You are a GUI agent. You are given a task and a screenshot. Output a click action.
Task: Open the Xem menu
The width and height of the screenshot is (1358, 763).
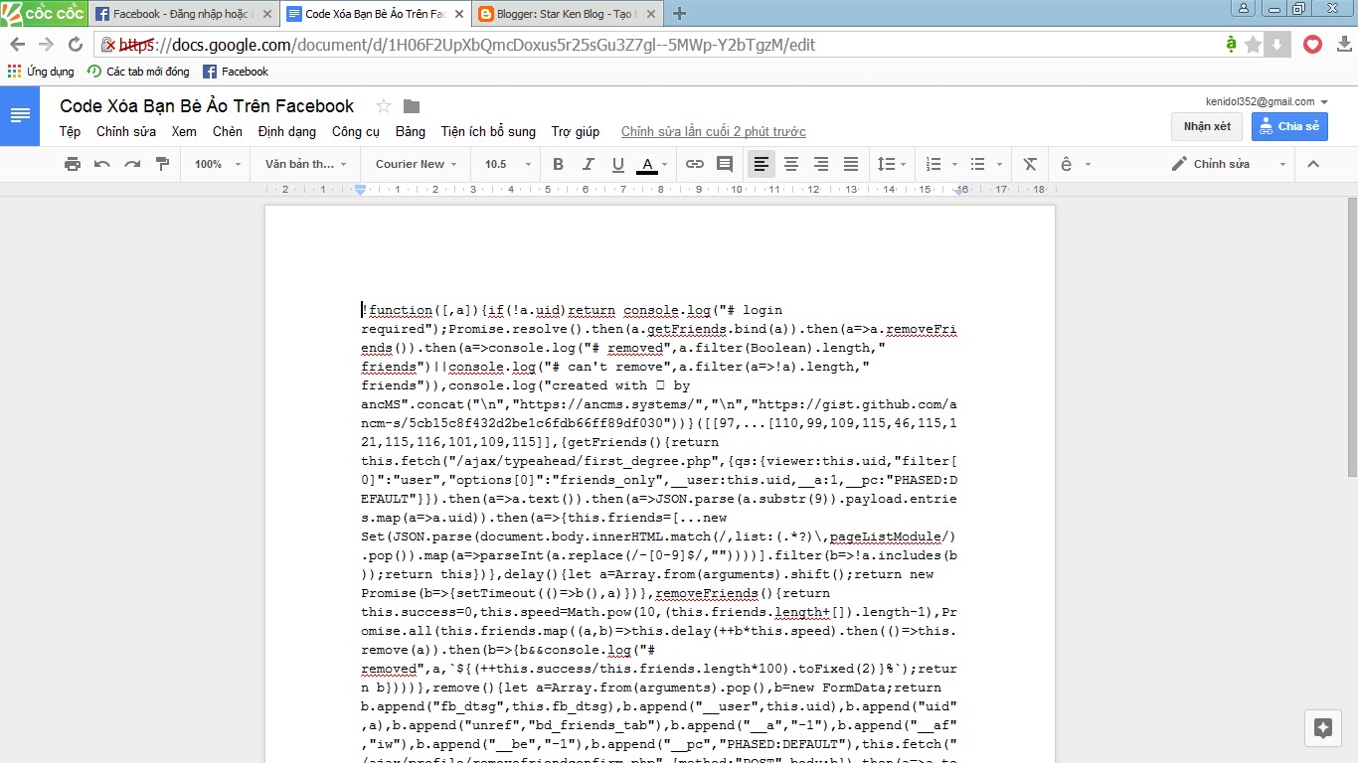[x=184, y=131]
